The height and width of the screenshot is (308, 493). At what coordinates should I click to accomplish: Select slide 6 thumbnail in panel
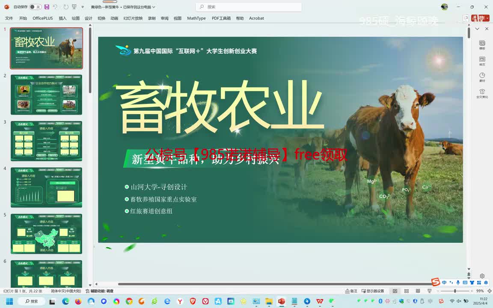[47, 273]
